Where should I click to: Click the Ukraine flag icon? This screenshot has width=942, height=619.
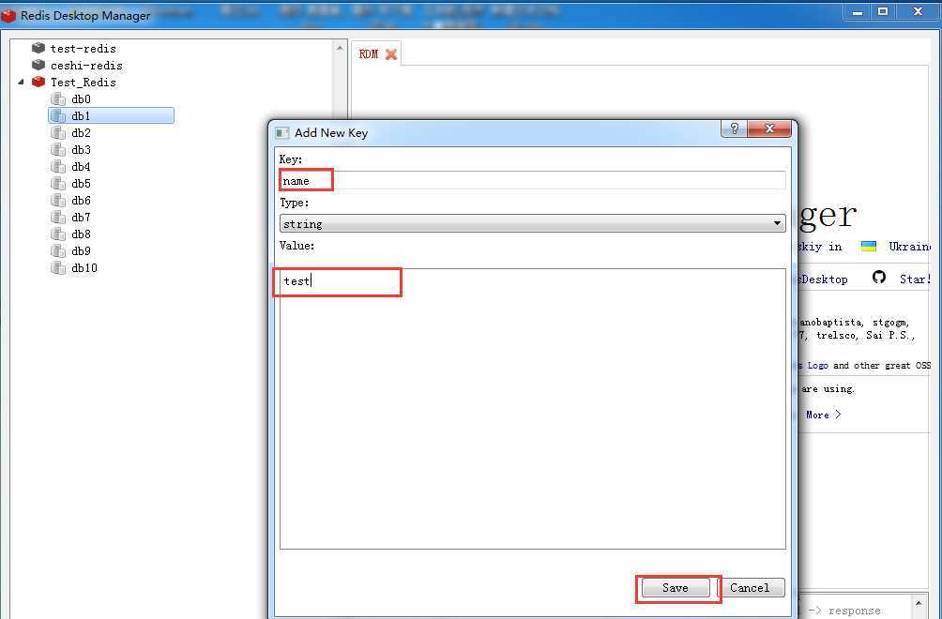(868, 246)
